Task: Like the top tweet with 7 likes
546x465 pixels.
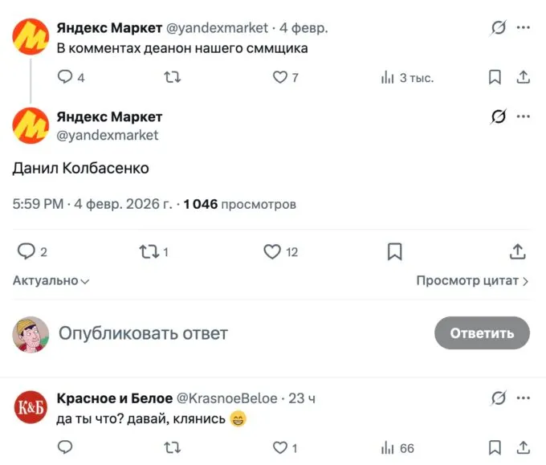Action: [x=280, y=78]
